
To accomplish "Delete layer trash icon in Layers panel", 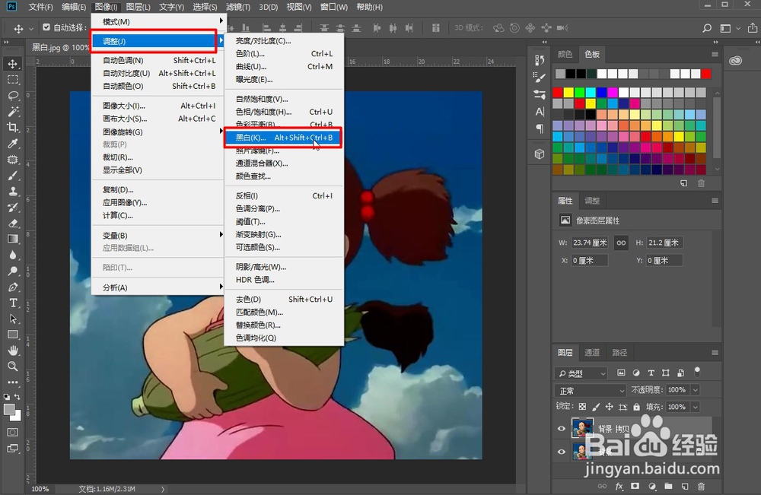I will (702, 487).
